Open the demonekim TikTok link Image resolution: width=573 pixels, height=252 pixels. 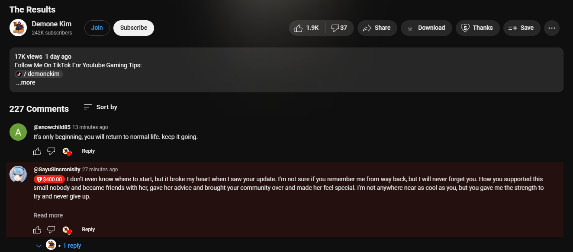tap(39, 74)
